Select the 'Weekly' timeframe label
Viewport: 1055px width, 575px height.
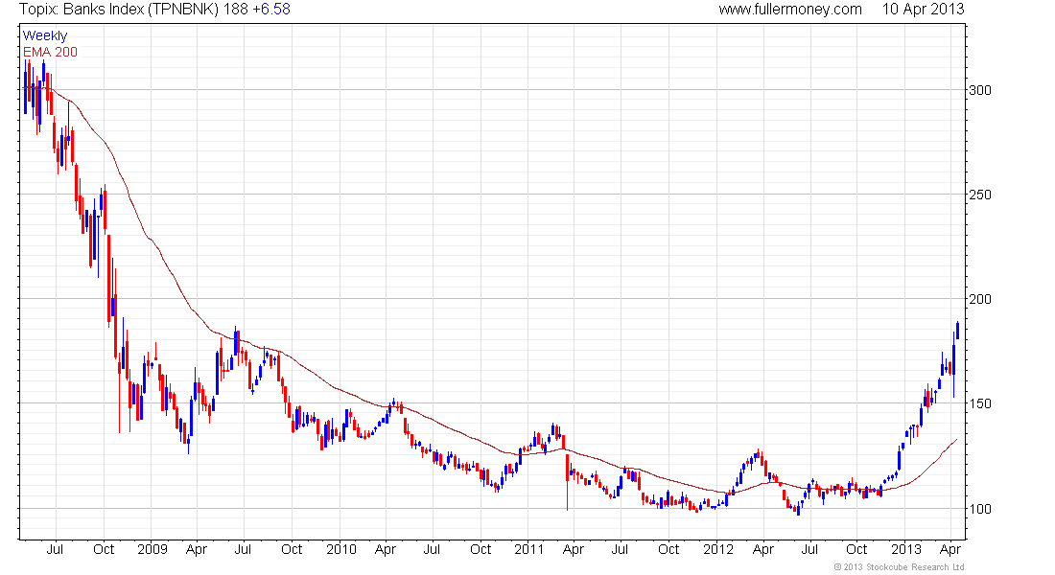tap(45, 36)
